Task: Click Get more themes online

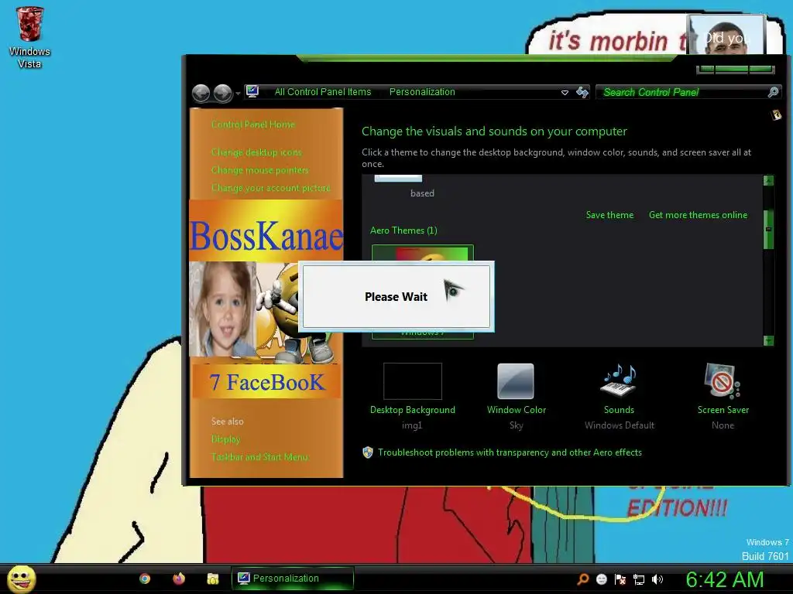Action: [698, 215]
